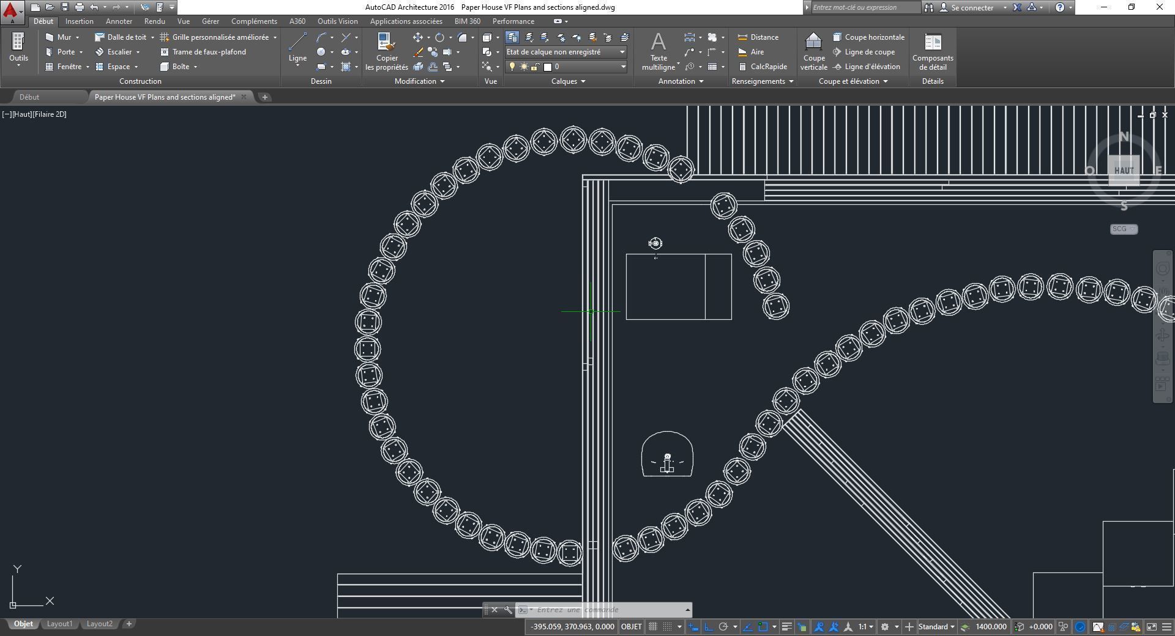Screen dimensions: 1175x636
Task: Toggle polar tracking in status bar
Action: click(x=723, y=627)
